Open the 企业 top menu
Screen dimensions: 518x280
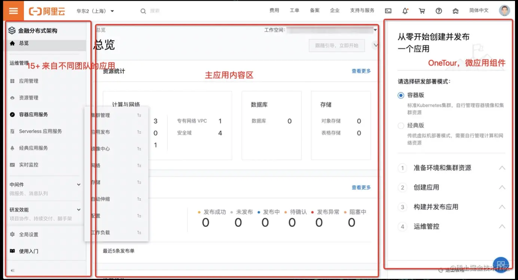pyautogui.click(x=335, y=10)
